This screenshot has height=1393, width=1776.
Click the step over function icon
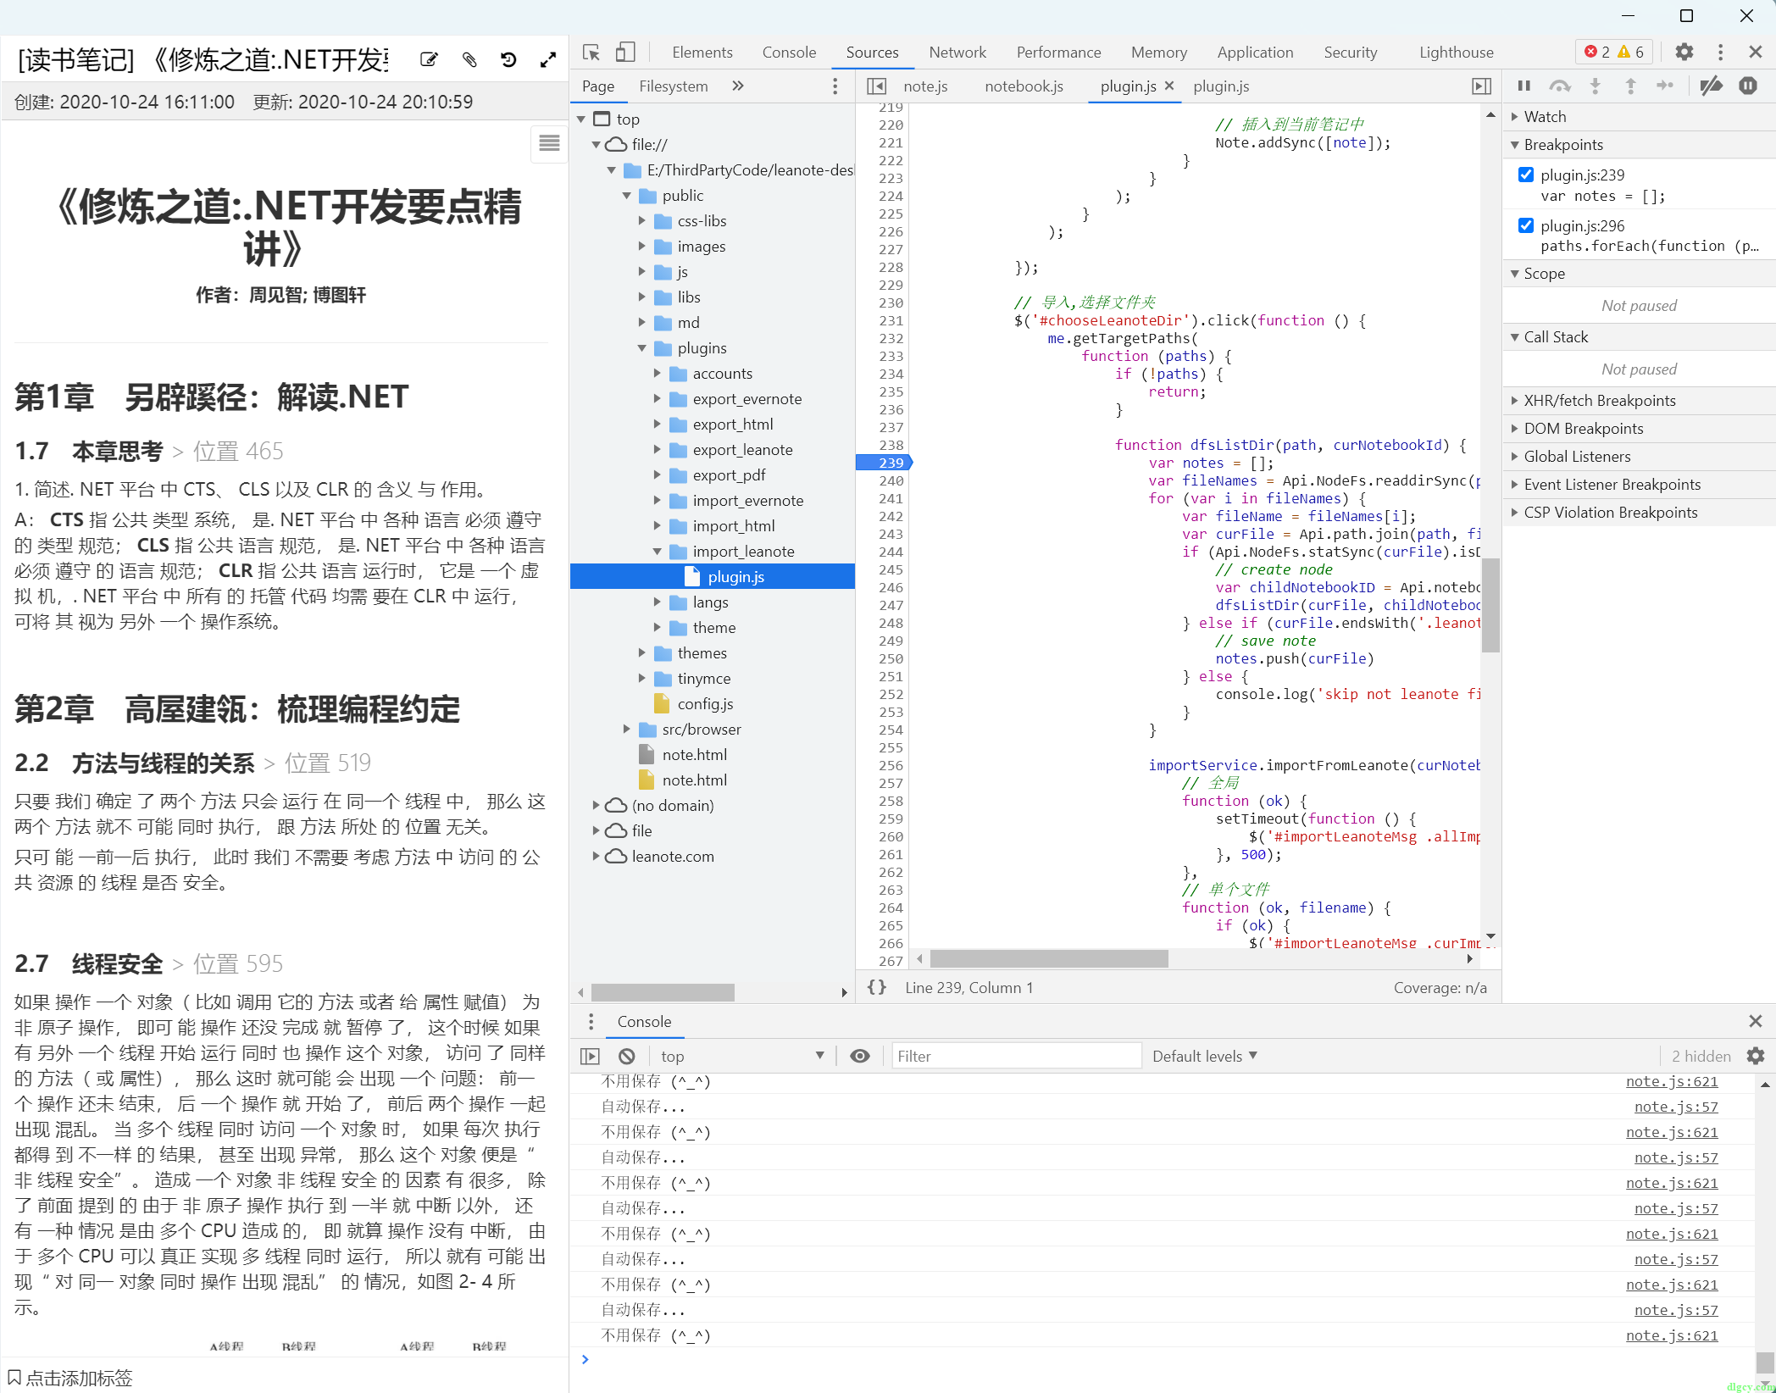1560,86
